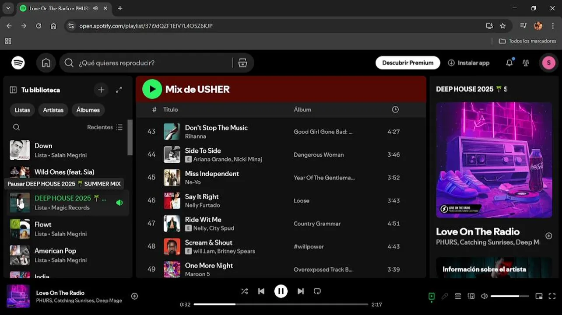Filter library by Listas
This screenshot has height=315, width=562.
[x=22, y=110]
